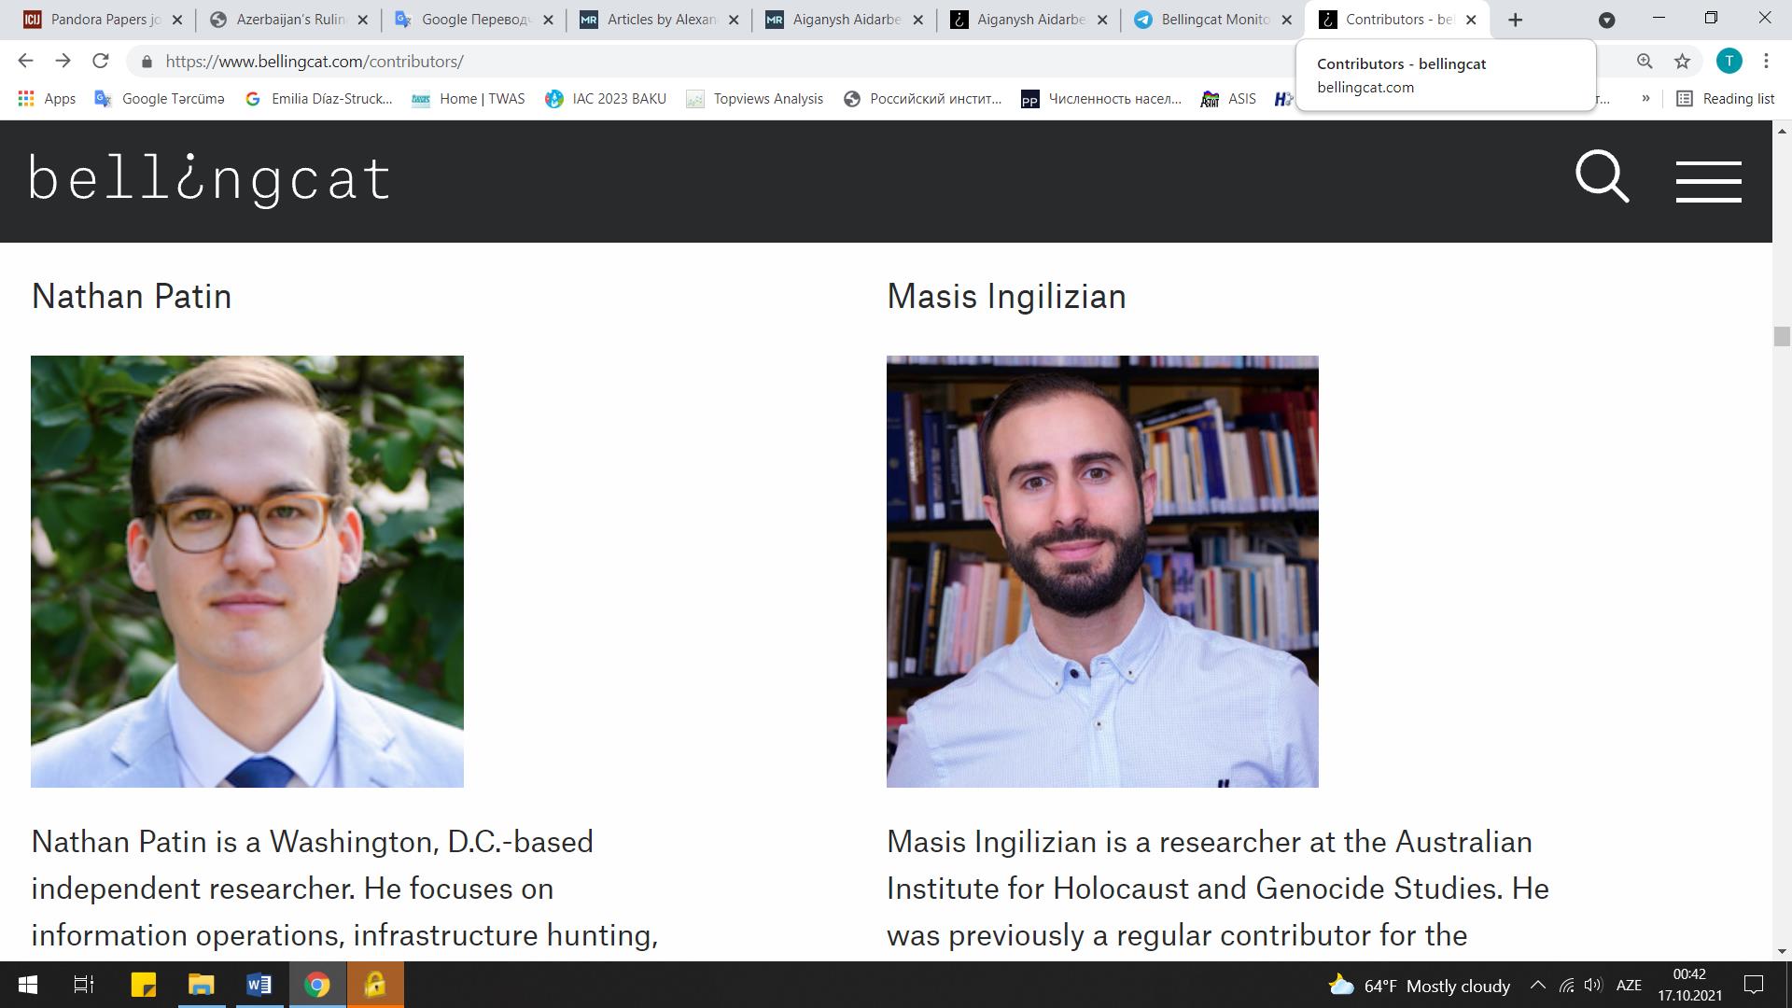
Task: Open the Chrome profile avatar T
Action: click(x=1729, y=62)
